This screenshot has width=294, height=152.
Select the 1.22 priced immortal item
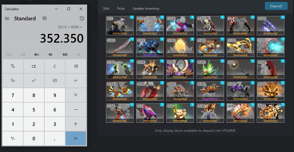tap(120, 69)
